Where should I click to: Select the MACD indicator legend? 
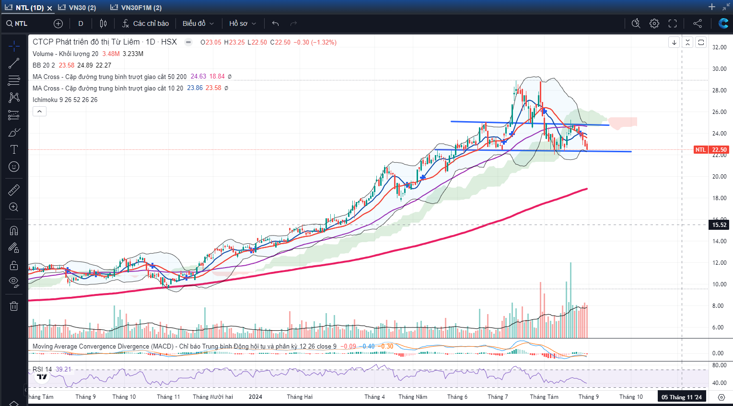click(x=185, y=346)
